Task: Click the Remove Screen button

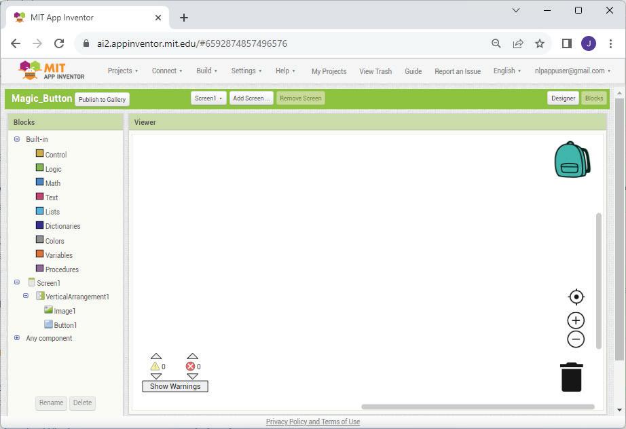Action: [x=300, y=98]
